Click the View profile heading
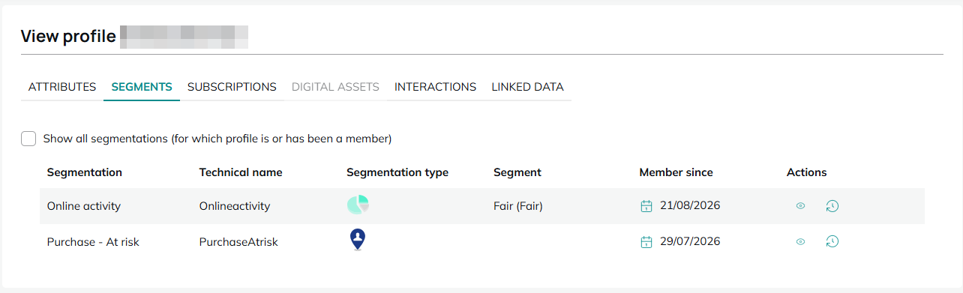 pos(68,36)
